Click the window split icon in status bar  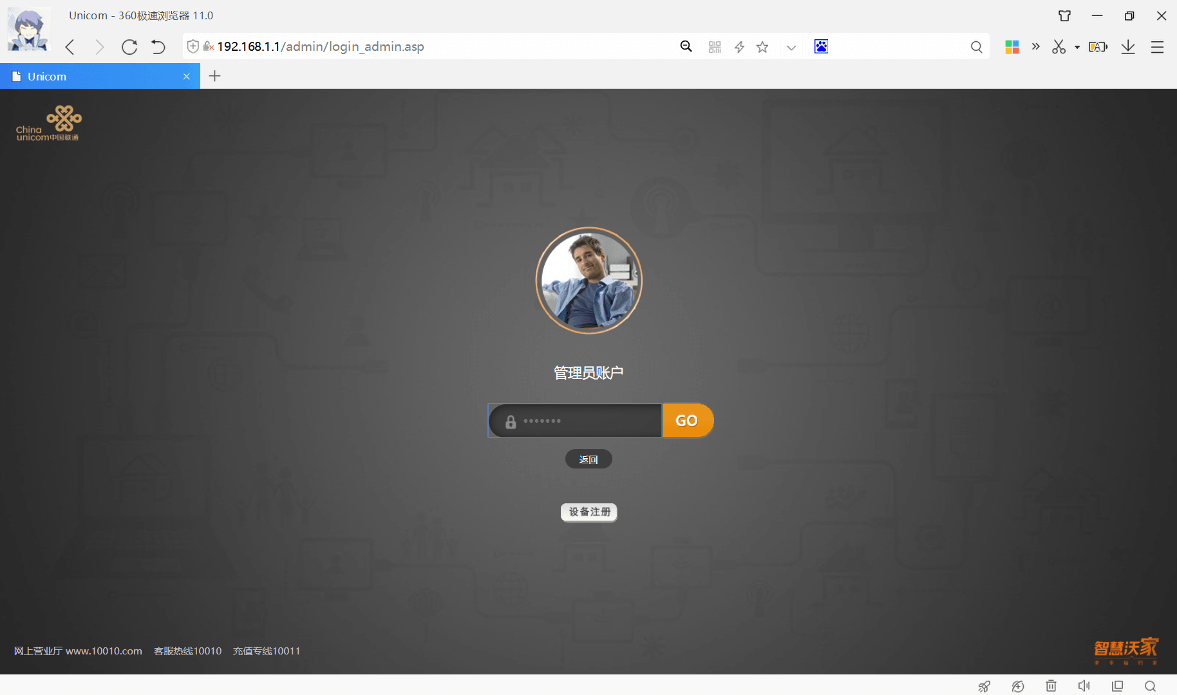pyautogui.click(x=1118, y=686)
